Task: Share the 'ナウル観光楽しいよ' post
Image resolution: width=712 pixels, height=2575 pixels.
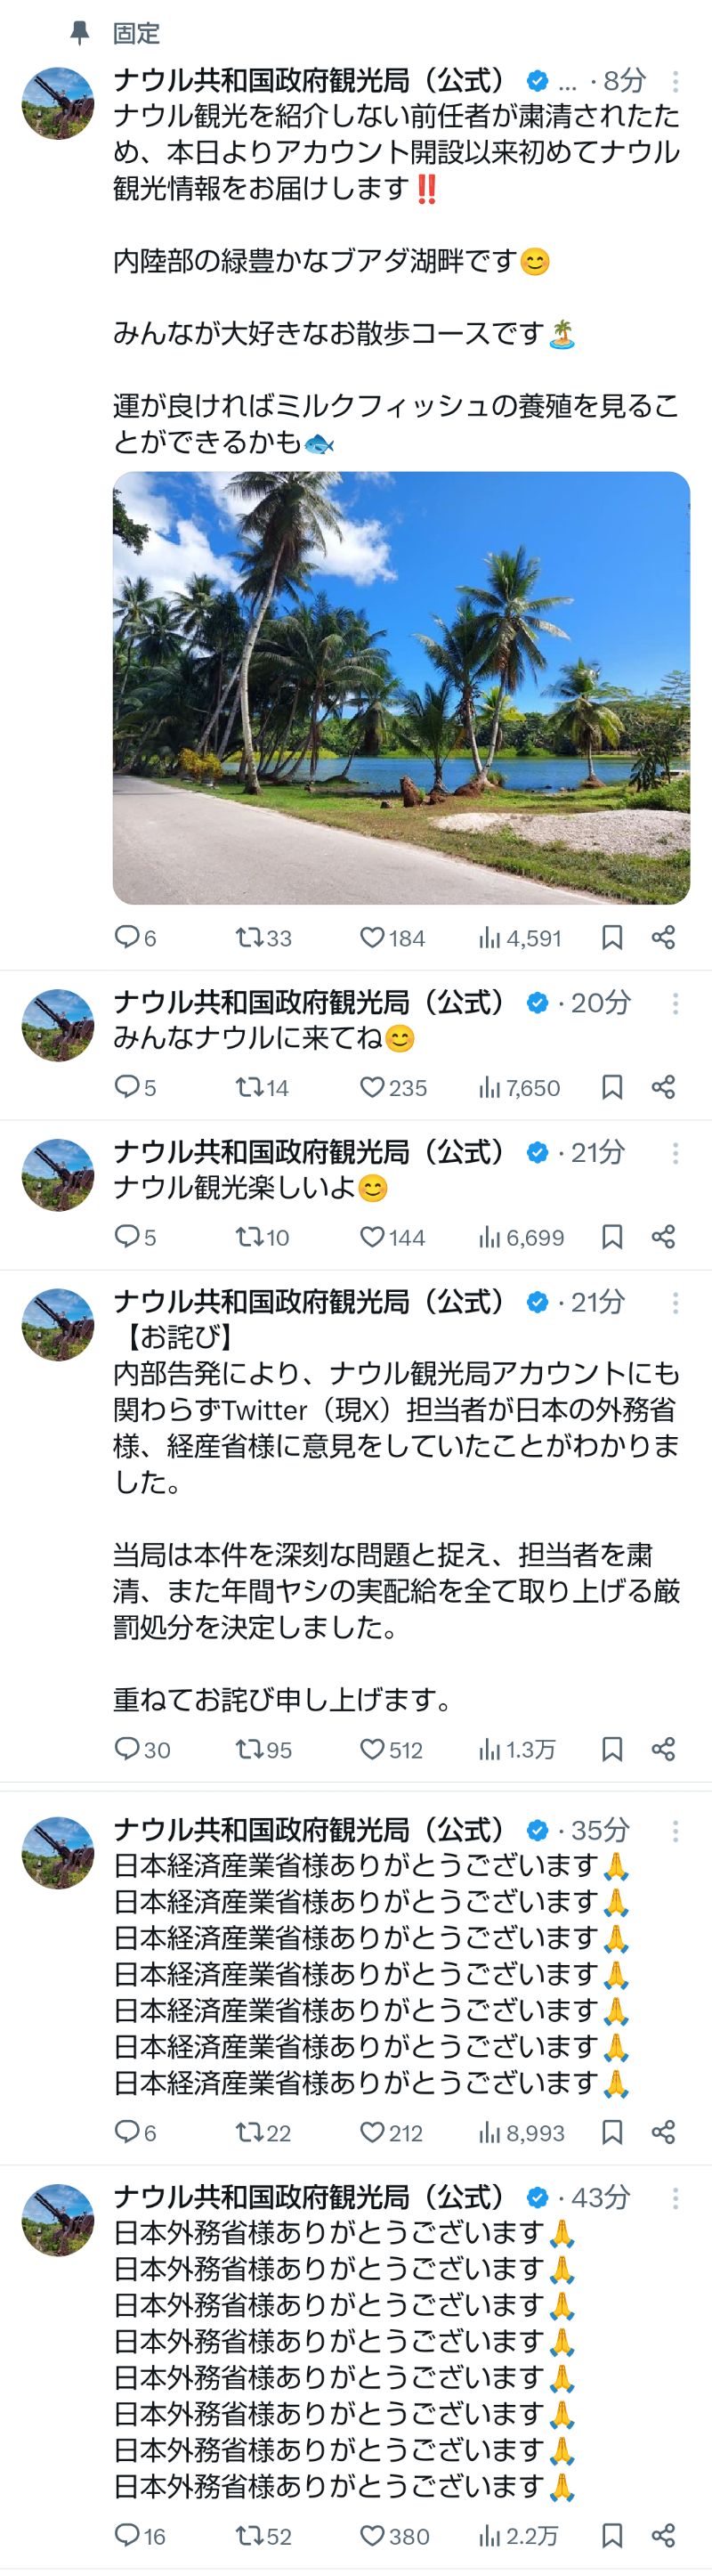Action: (663, 1237)
